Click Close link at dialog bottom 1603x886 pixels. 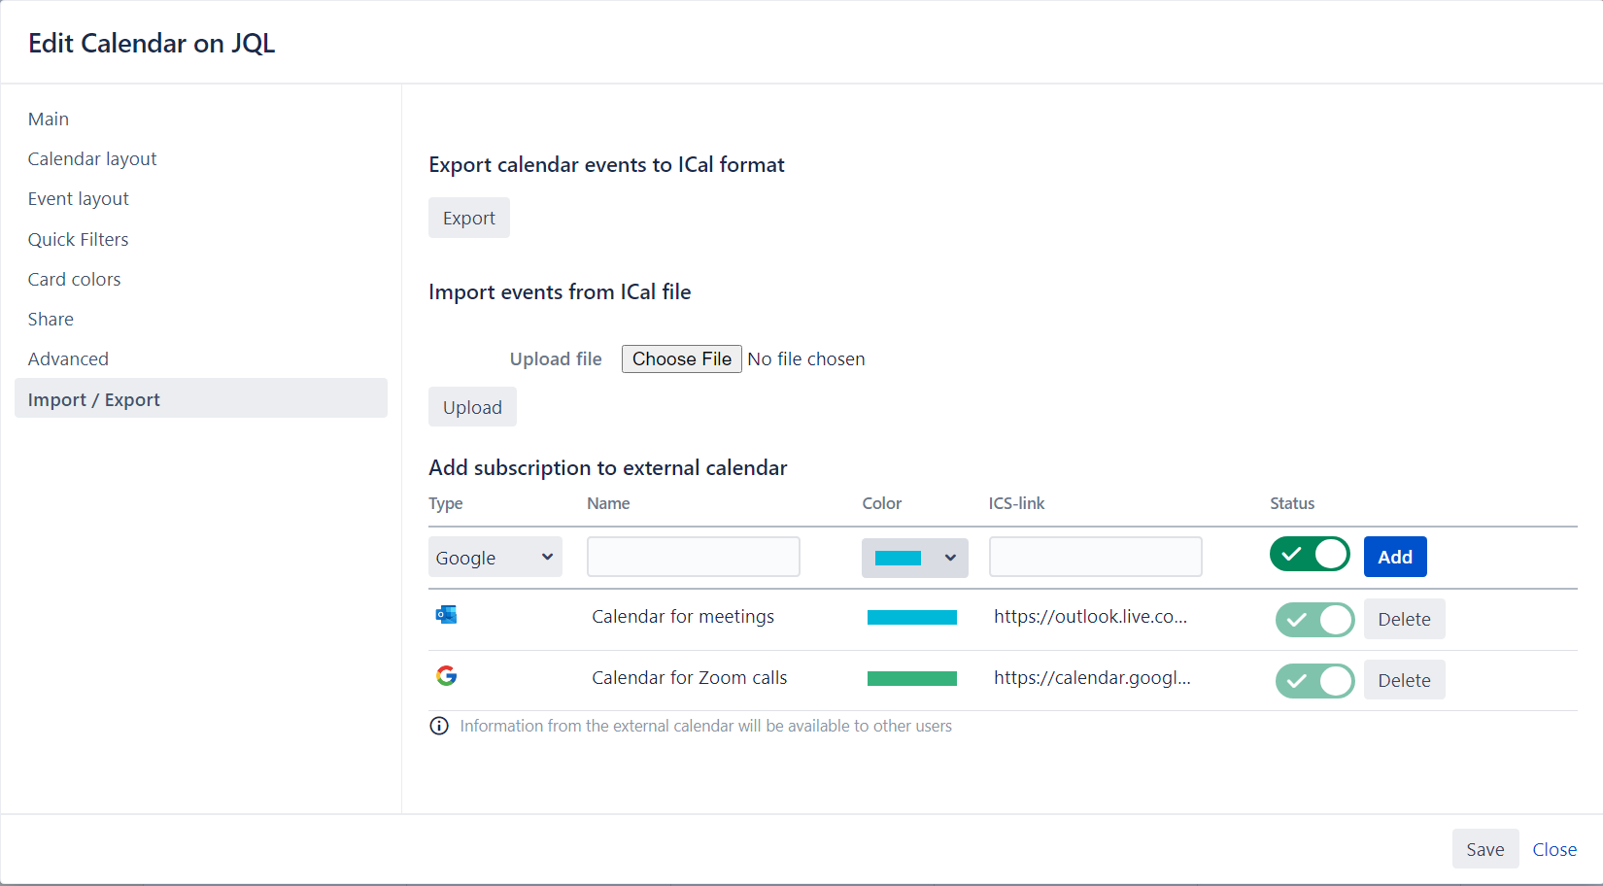click(x=1553, y=850)
